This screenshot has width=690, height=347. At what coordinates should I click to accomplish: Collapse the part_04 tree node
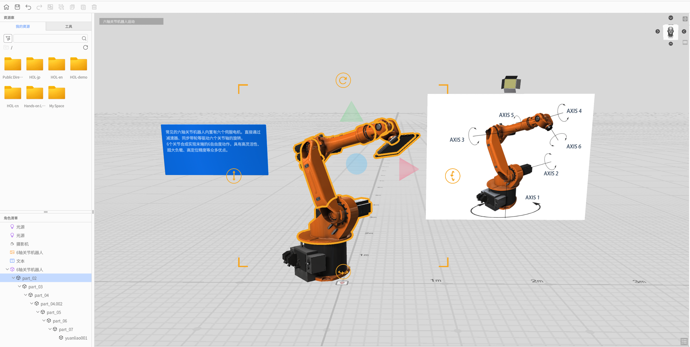pos(26,295)
